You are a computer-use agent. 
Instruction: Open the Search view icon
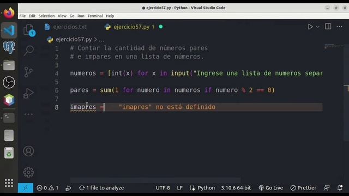pyautogui.click(x=29, y=51)
